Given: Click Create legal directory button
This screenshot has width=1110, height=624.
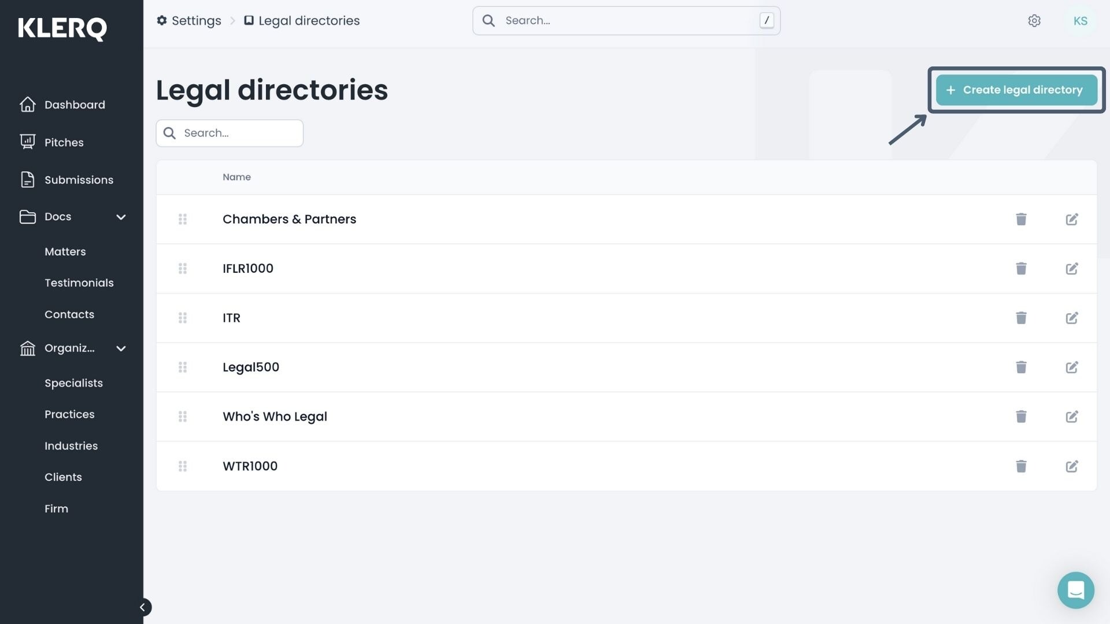Looking at the screenshot, I should 1016,90.
